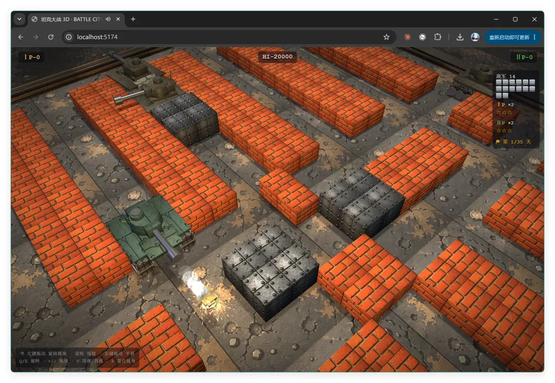Click the HI-20000 high score label
This screenshot has width=555, height=383.
tap(277, 57)
